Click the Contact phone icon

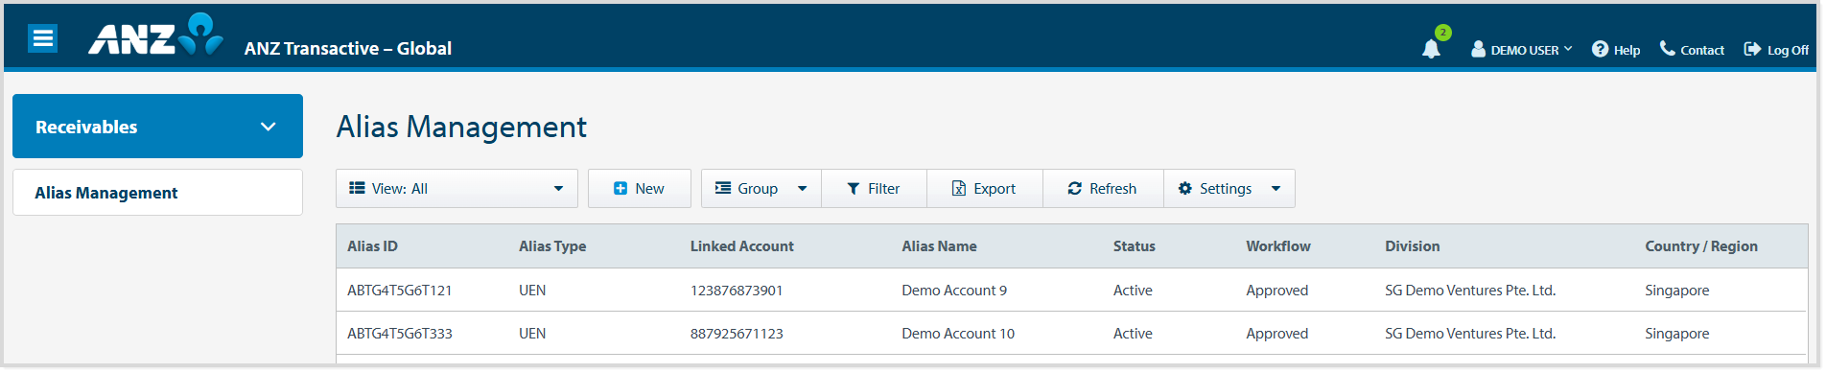[1668, 48]
